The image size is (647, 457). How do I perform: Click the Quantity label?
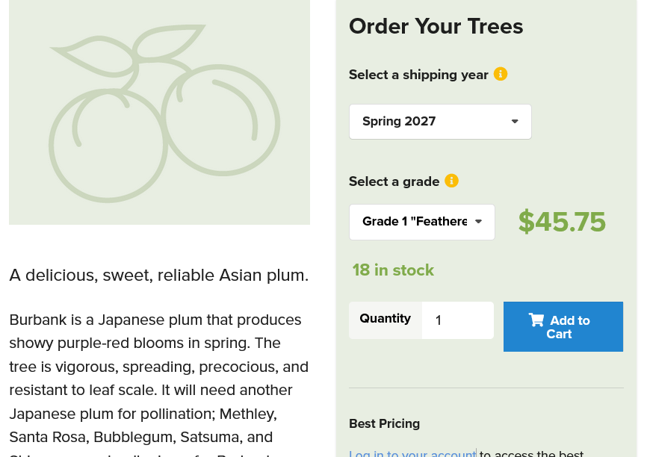[385, 319]
